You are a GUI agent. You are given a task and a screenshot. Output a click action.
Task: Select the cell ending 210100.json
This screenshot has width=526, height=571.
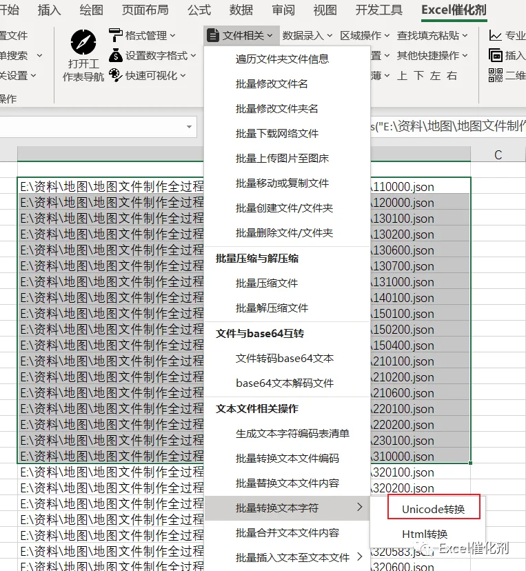coord(244,361)
